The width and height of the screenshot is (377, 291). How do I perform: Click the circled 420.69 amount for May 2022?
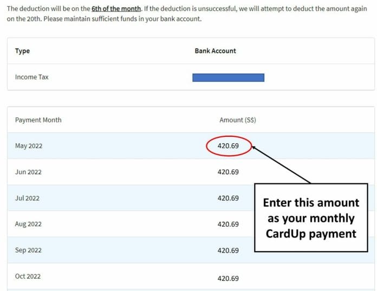point(228,145)
